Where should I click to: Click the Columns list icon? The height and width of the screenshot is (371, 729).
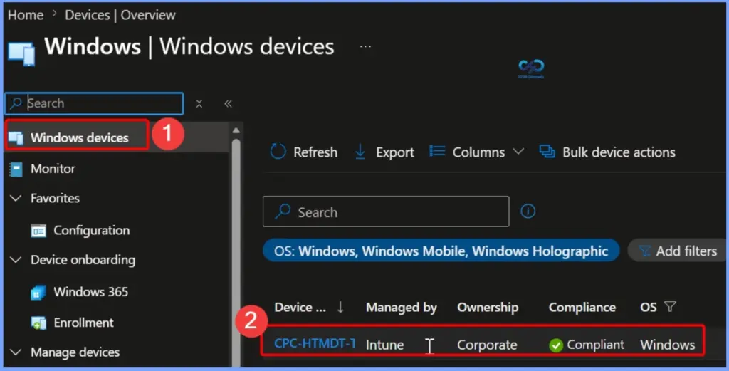pyautogui.click(x=437, y=151)
